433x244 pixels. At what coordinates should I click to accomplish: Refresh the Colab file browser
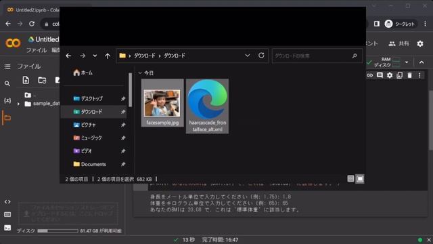(x=42, y=80)
